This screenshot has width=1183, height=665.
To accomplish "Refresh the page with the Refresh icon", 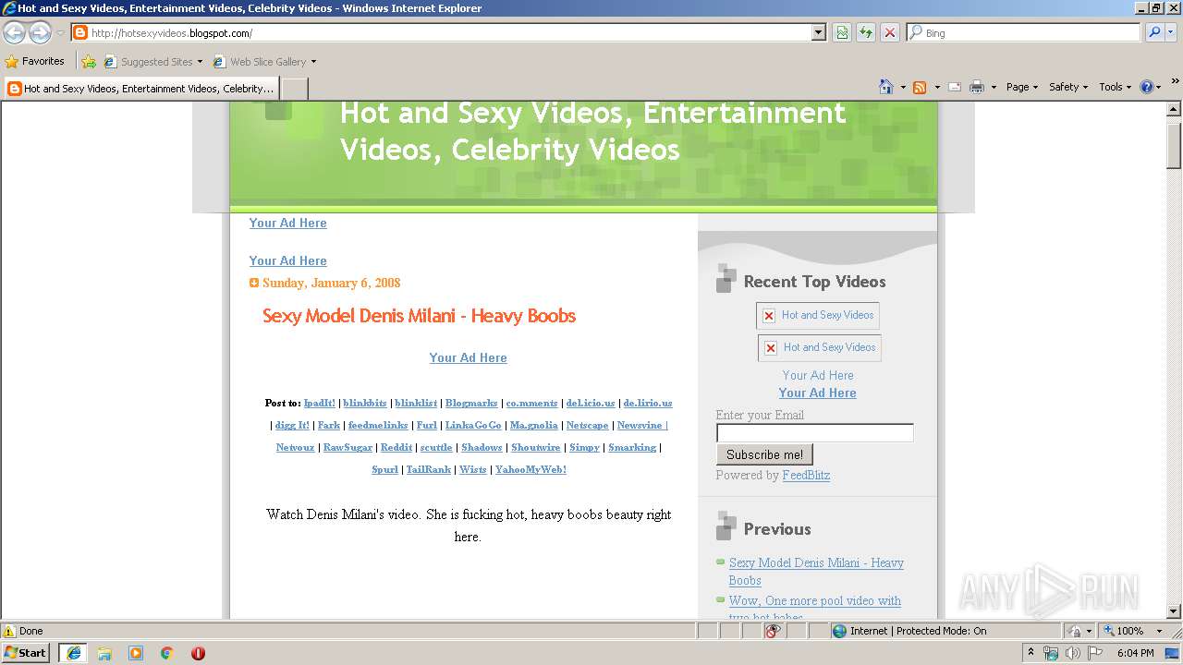I will (866, 32).
